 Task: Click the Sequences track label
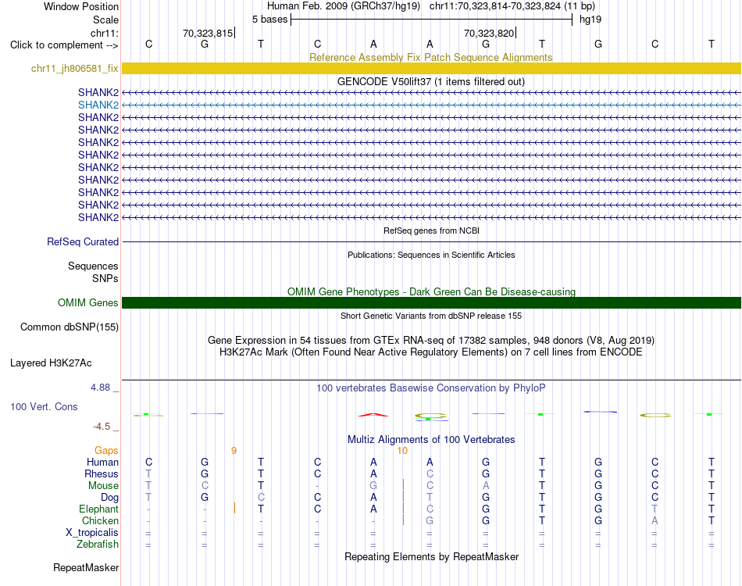pos(93,266)
